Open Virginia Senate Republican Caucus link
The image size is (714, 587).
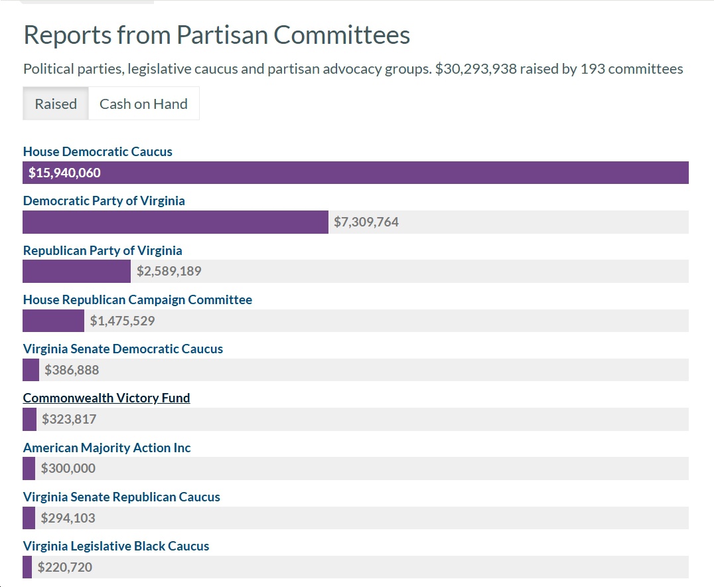click(121, 497)
